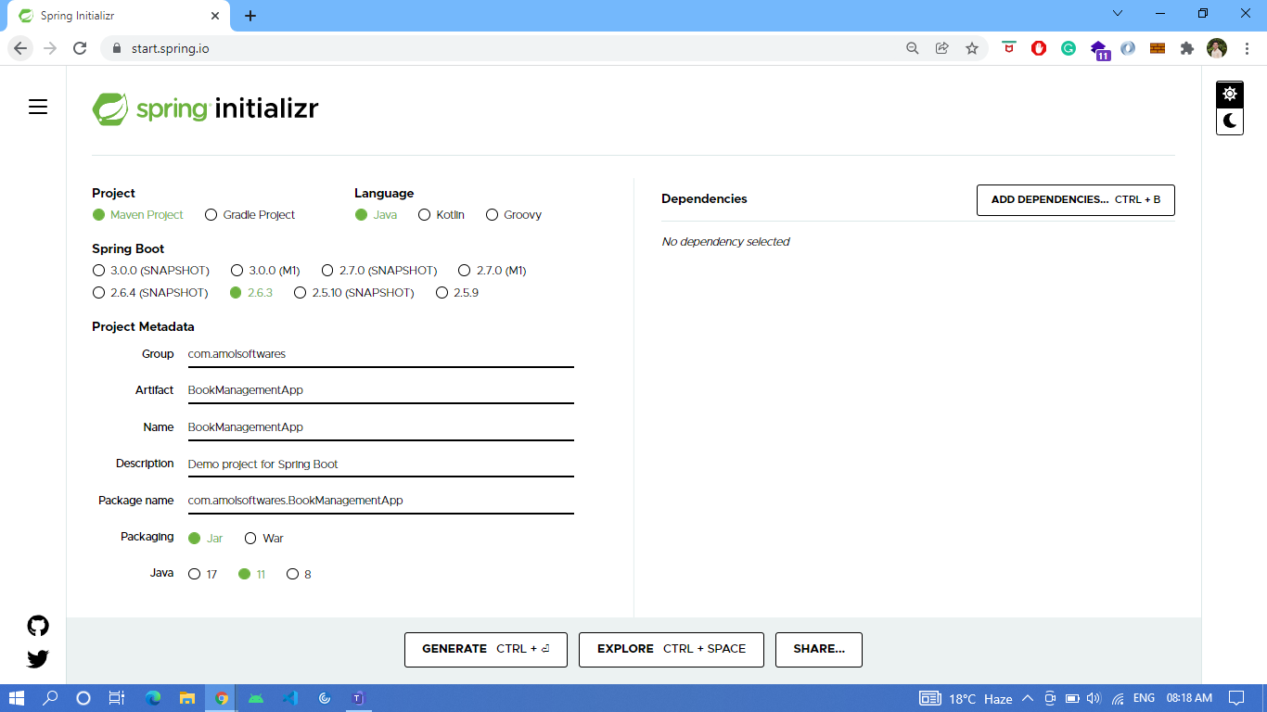Click the Name input field

[380, 427]
